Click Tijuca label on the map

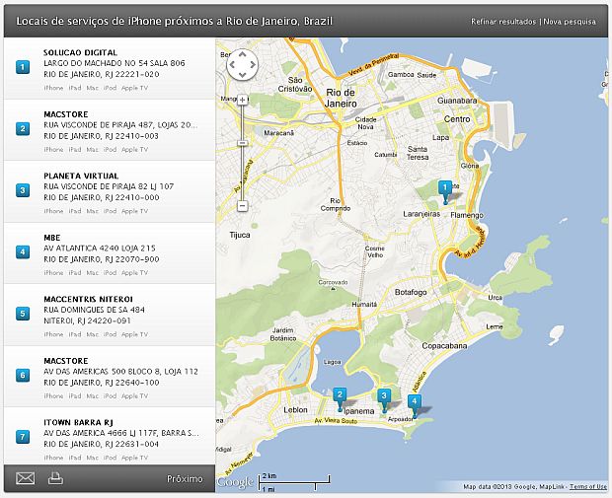(240, 235)
